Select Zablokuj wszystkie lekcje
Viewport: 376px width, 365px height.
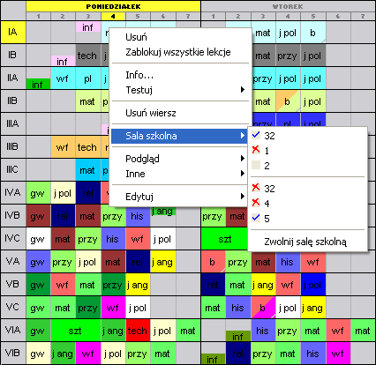(179, 52)
